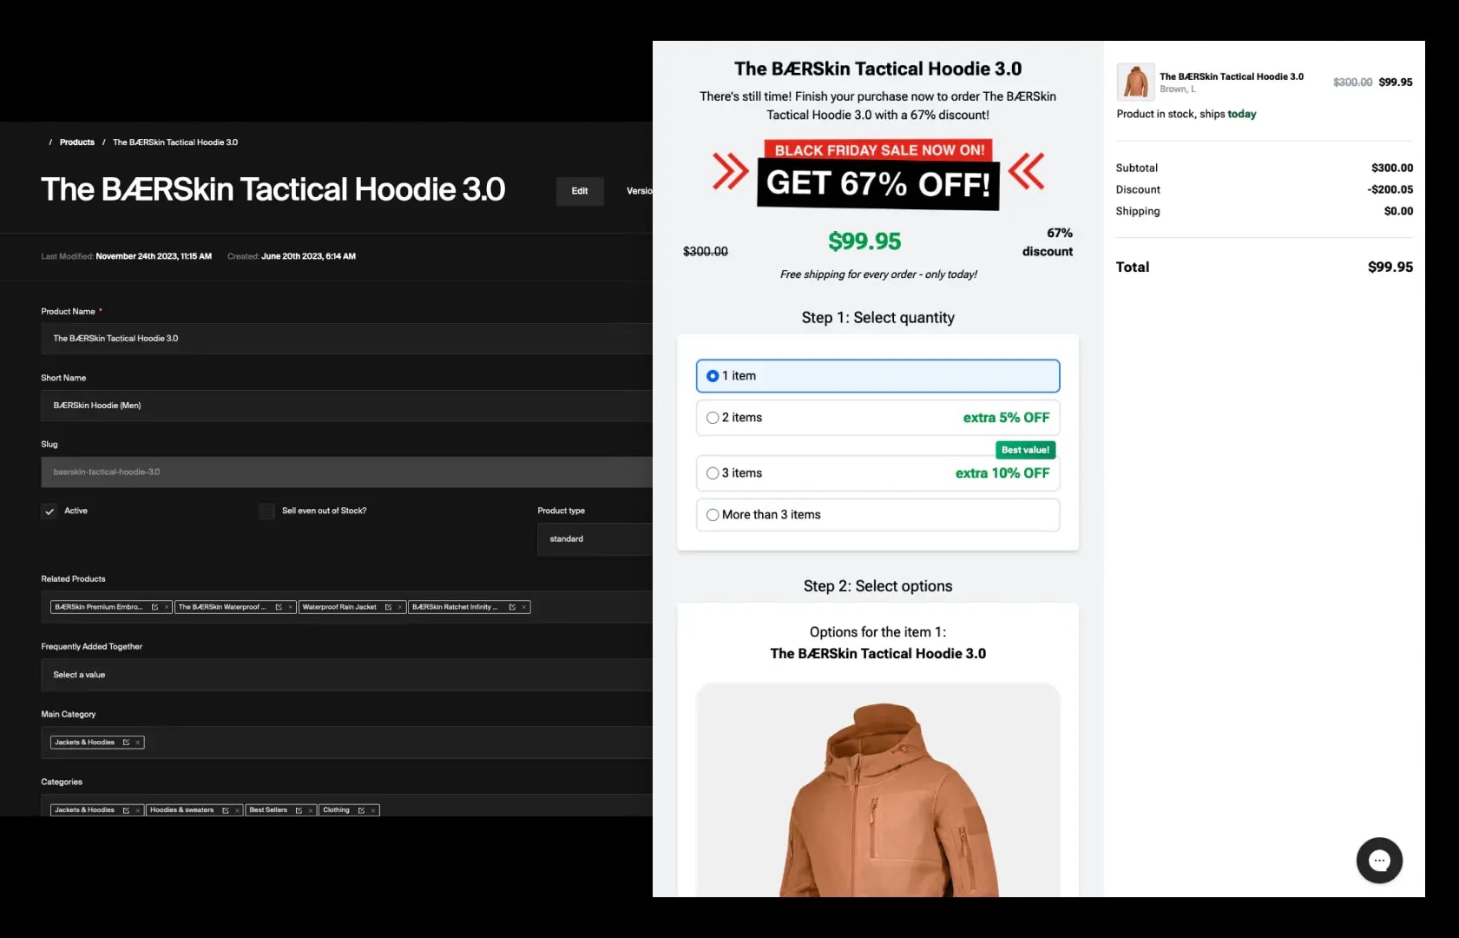1459x938 pixels.
Task: Open BÆRSkin Premium Embro... related product link icon
Action: (154, 607)
